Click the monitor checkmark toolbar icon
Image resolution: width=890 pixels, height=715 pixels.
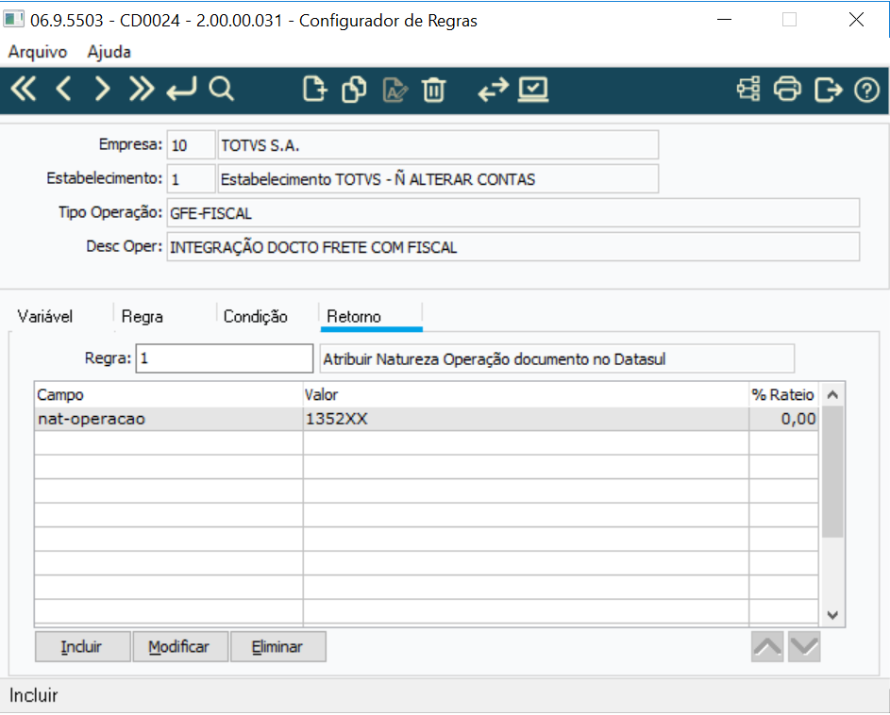pos(533,90)
